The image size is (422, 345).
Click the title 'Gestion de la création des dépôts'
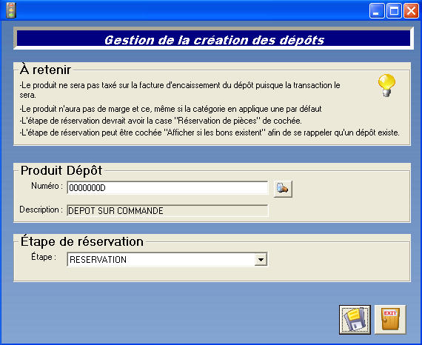[x=214, y=40]
